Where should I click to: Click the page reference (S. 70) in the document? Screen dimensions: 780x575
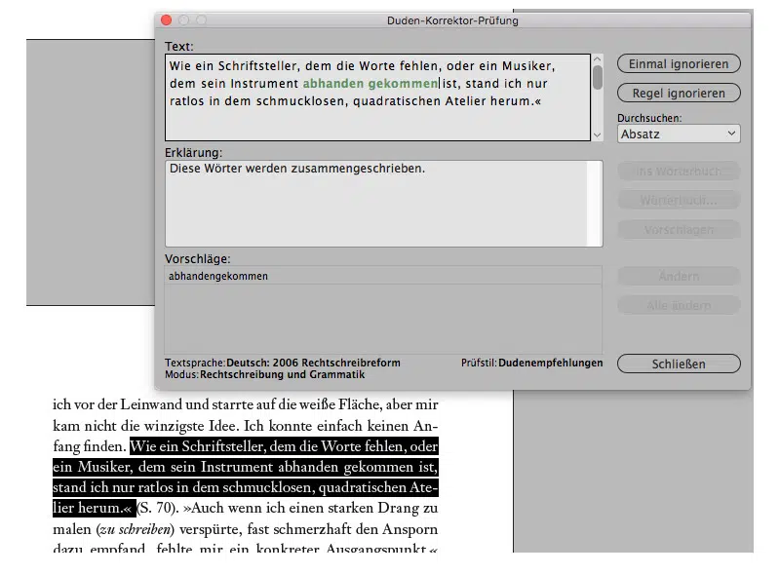[x=157, y=508]
